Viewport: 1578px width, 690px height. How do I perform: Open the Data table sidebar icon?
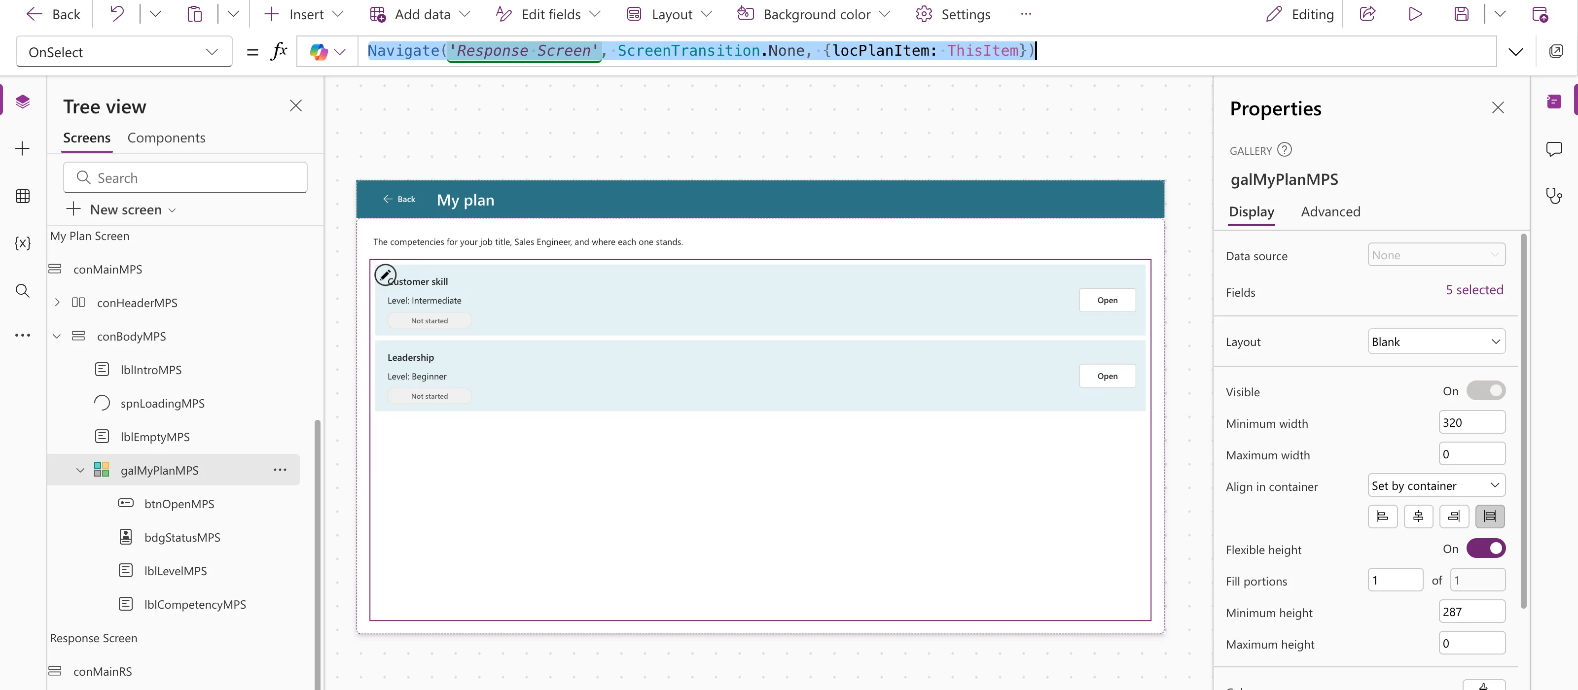point(23,196)
